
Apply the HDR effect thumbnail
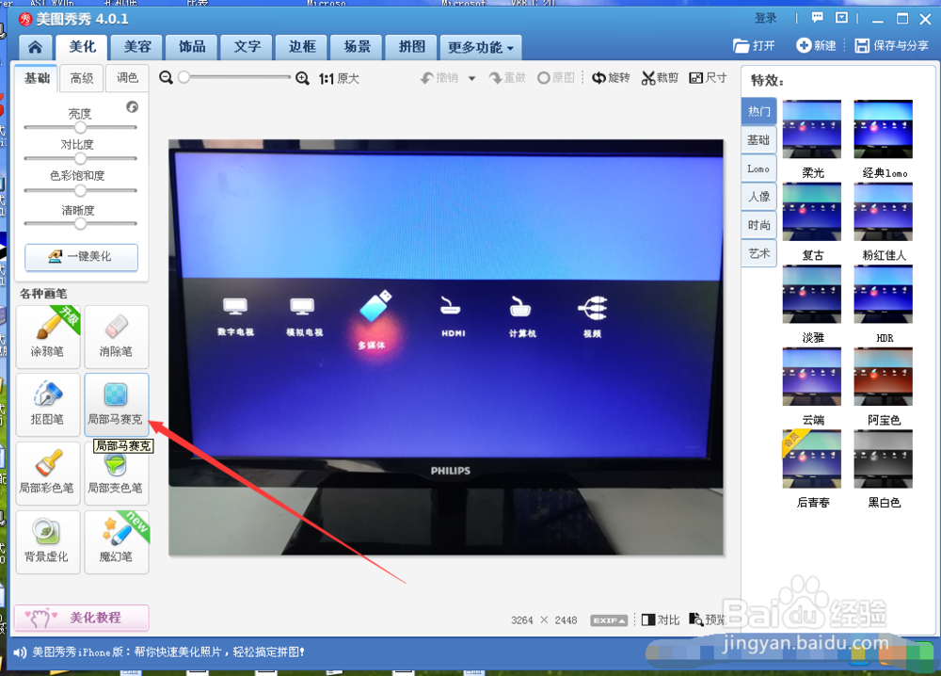(884, 294)
